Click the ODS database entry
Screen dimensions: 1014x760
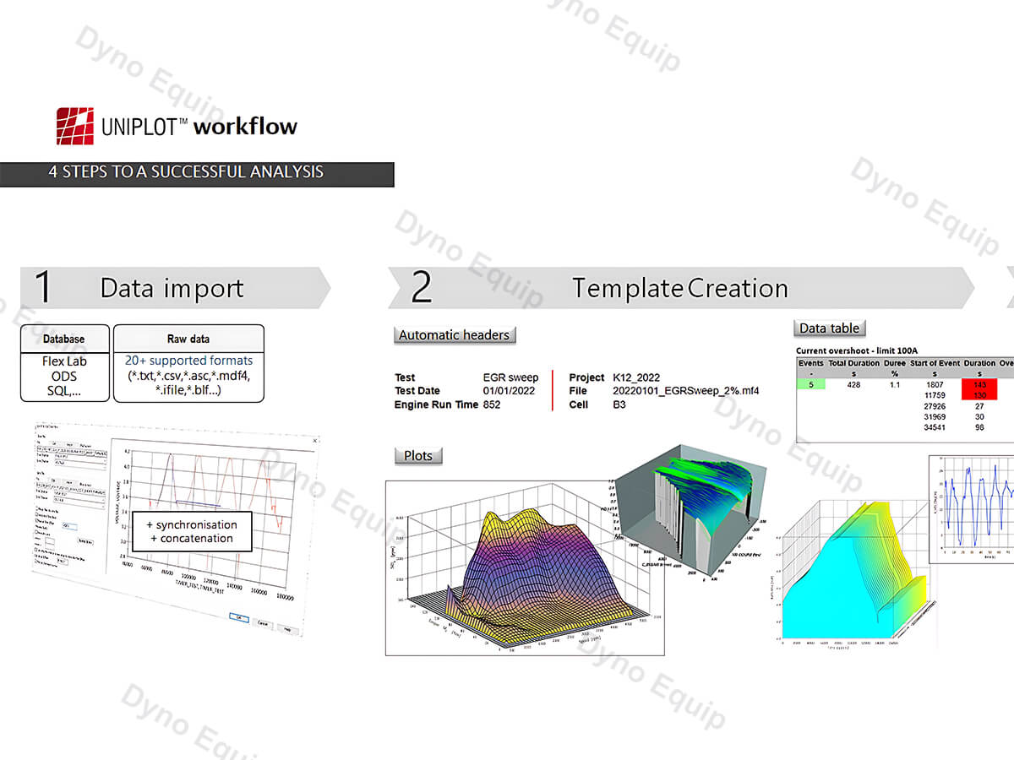(65, 377)
